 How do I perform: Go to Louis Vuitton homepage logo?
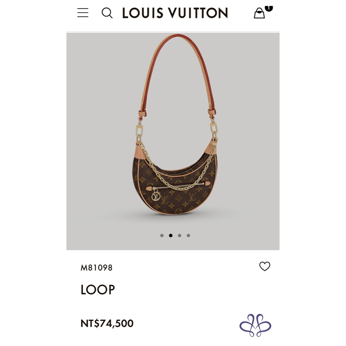pos(175,13)
